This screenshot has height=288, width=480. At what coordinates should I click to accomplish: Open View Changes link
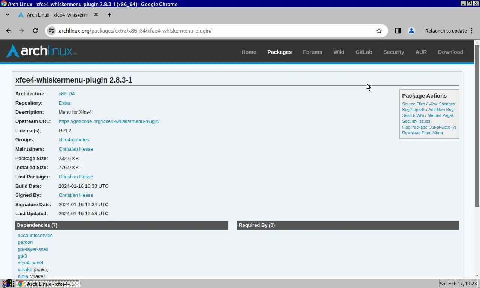(441, 104)
